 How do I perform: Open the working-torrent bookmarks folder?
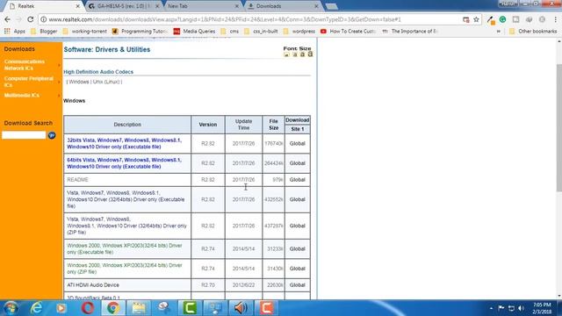tap(84, 32)
